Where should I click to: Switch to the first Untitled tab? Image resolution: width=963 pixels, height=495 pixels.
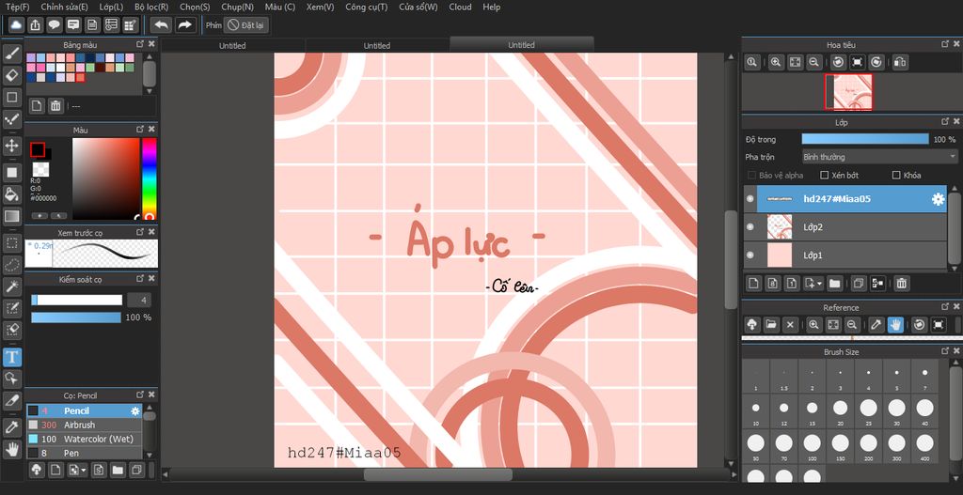click(x=233, y=45)
